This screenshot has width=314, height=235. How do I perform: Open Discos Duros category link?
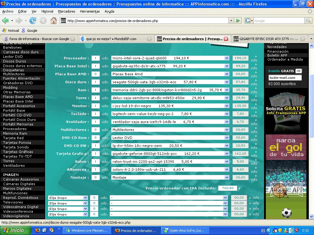[14, 61]
